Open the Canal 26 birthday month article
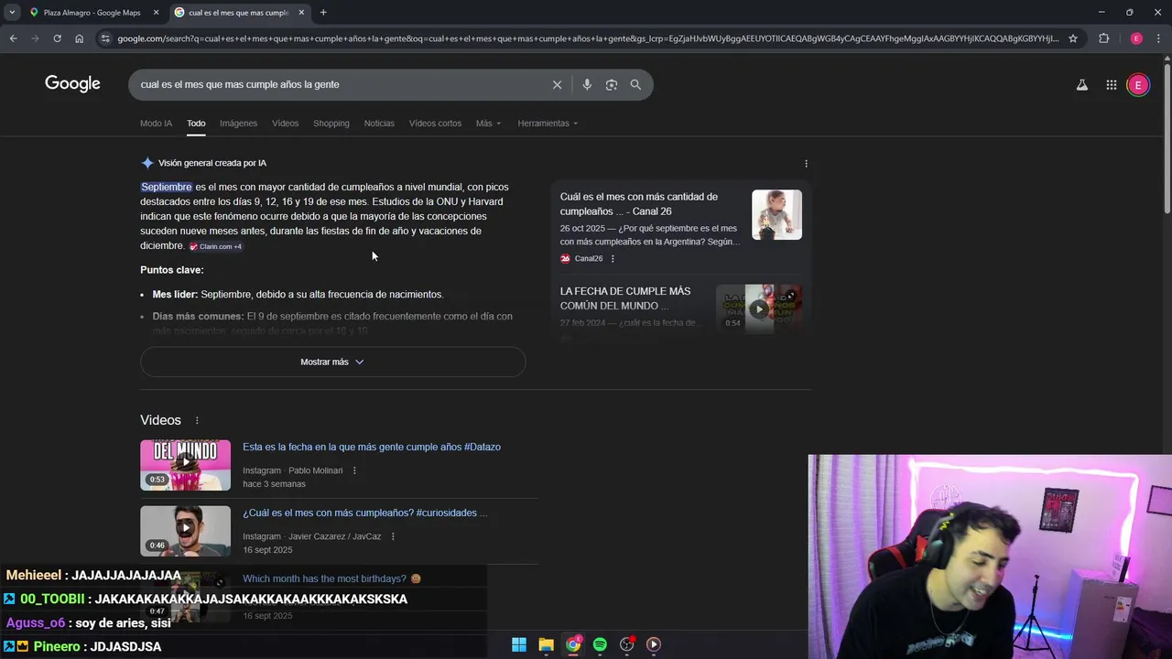Viewport: 1172px width, 659px height. pyautogui.click(x=639, y=204)
